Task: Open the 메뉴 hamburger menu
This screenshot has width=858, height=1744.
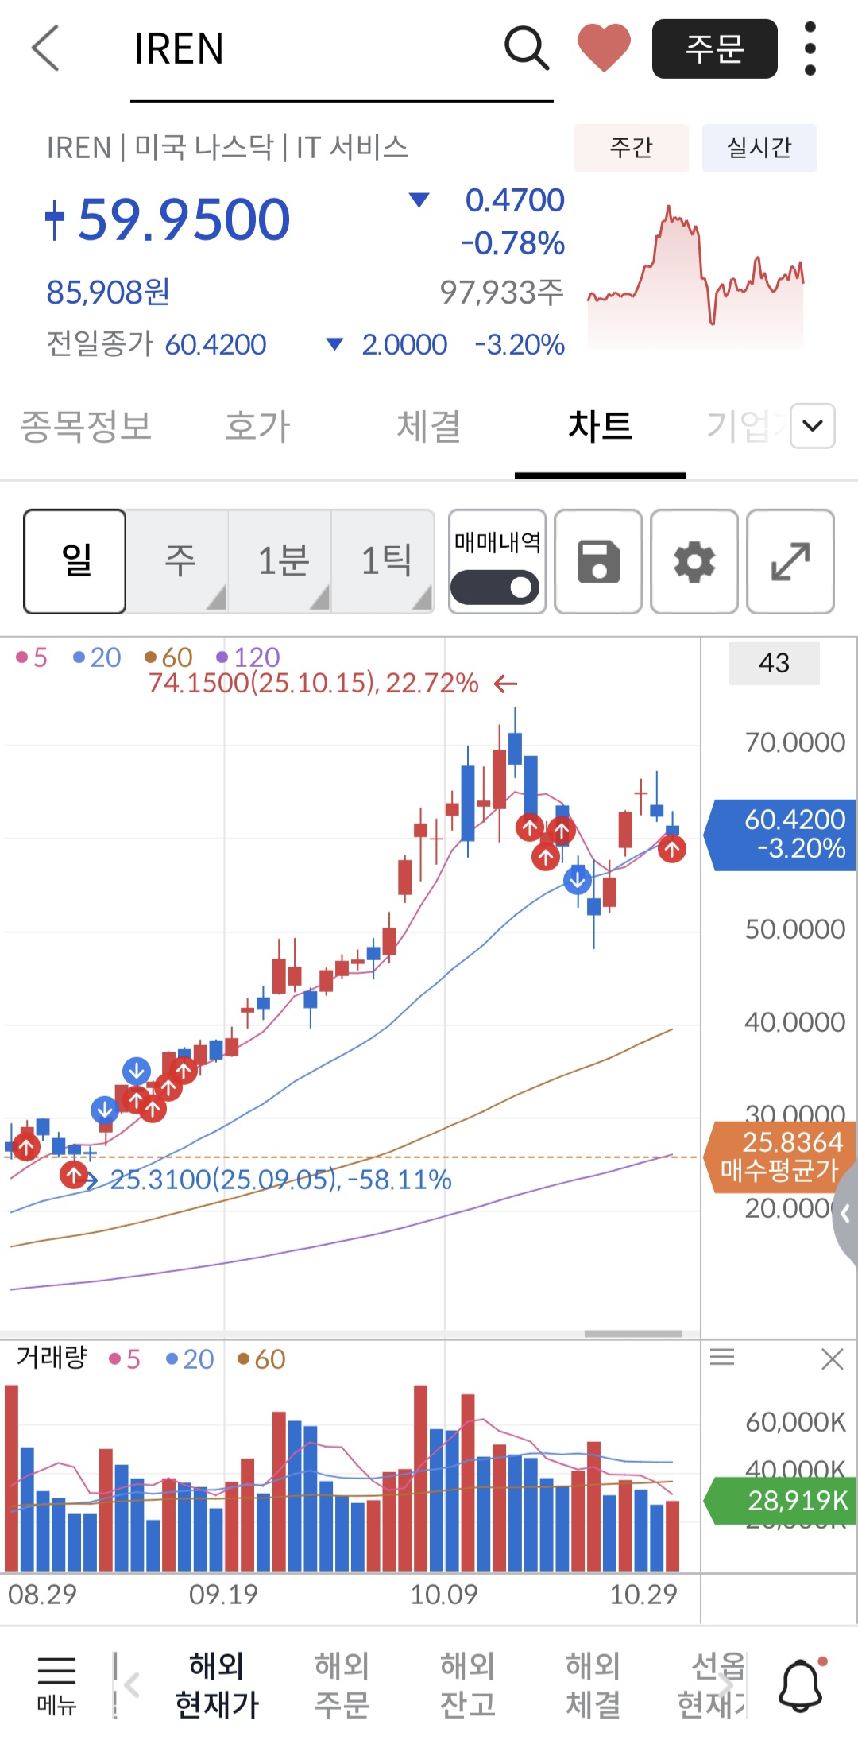Action: point(57,1685)
